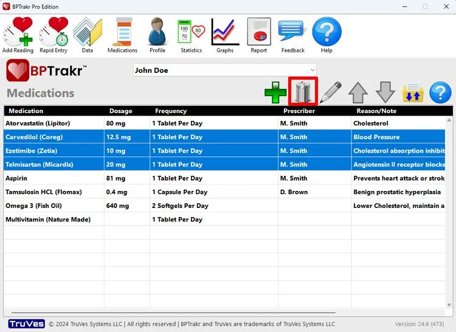Open the Add Reading tool
Image resolution: width=456 pixels, height=332 pixels.
coord(18,35)
